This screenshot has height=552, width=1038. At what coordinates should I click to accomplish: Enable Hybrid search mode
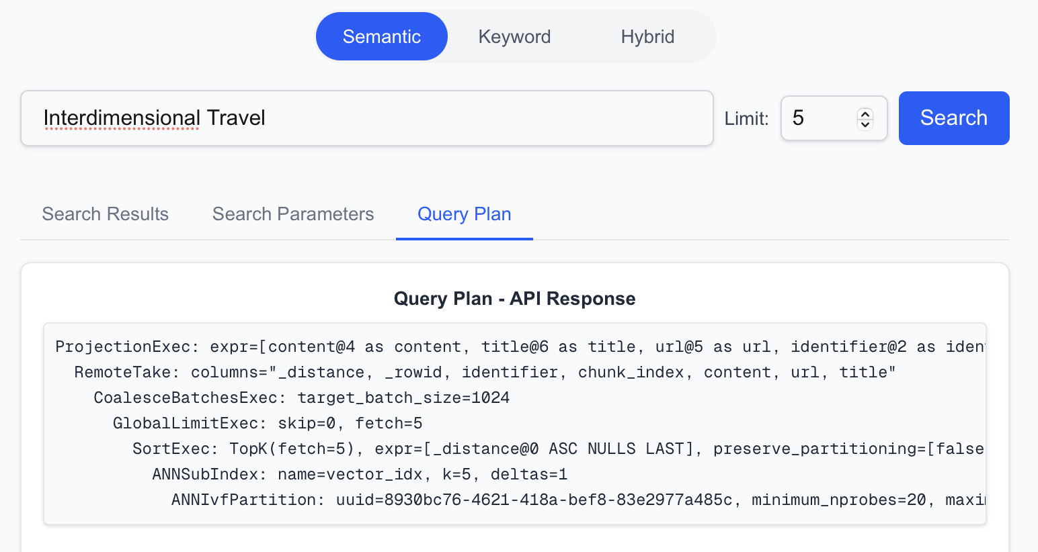click(647, 36)
